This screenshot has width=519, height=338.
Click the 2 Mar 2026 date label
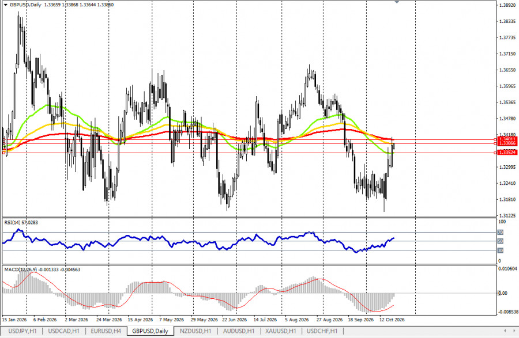pyautogui.click(x=77, y=320)
